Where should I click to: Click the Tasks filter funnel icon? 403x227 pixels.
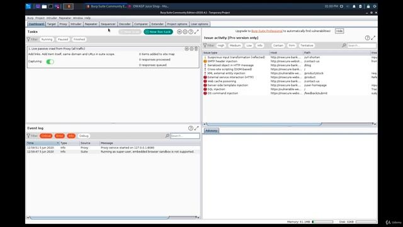pos(28,39)
